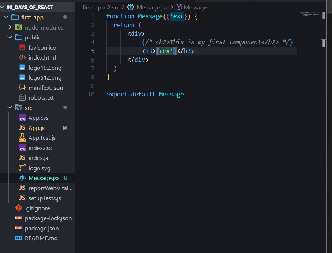Click the index.js JS icon
332x253 pixels.
(x=22, y=158)
